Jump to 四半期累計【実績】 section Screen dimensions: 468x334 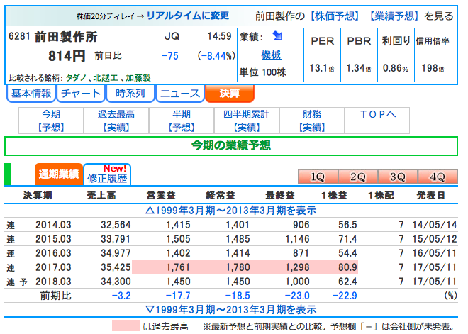pos(247,121)
